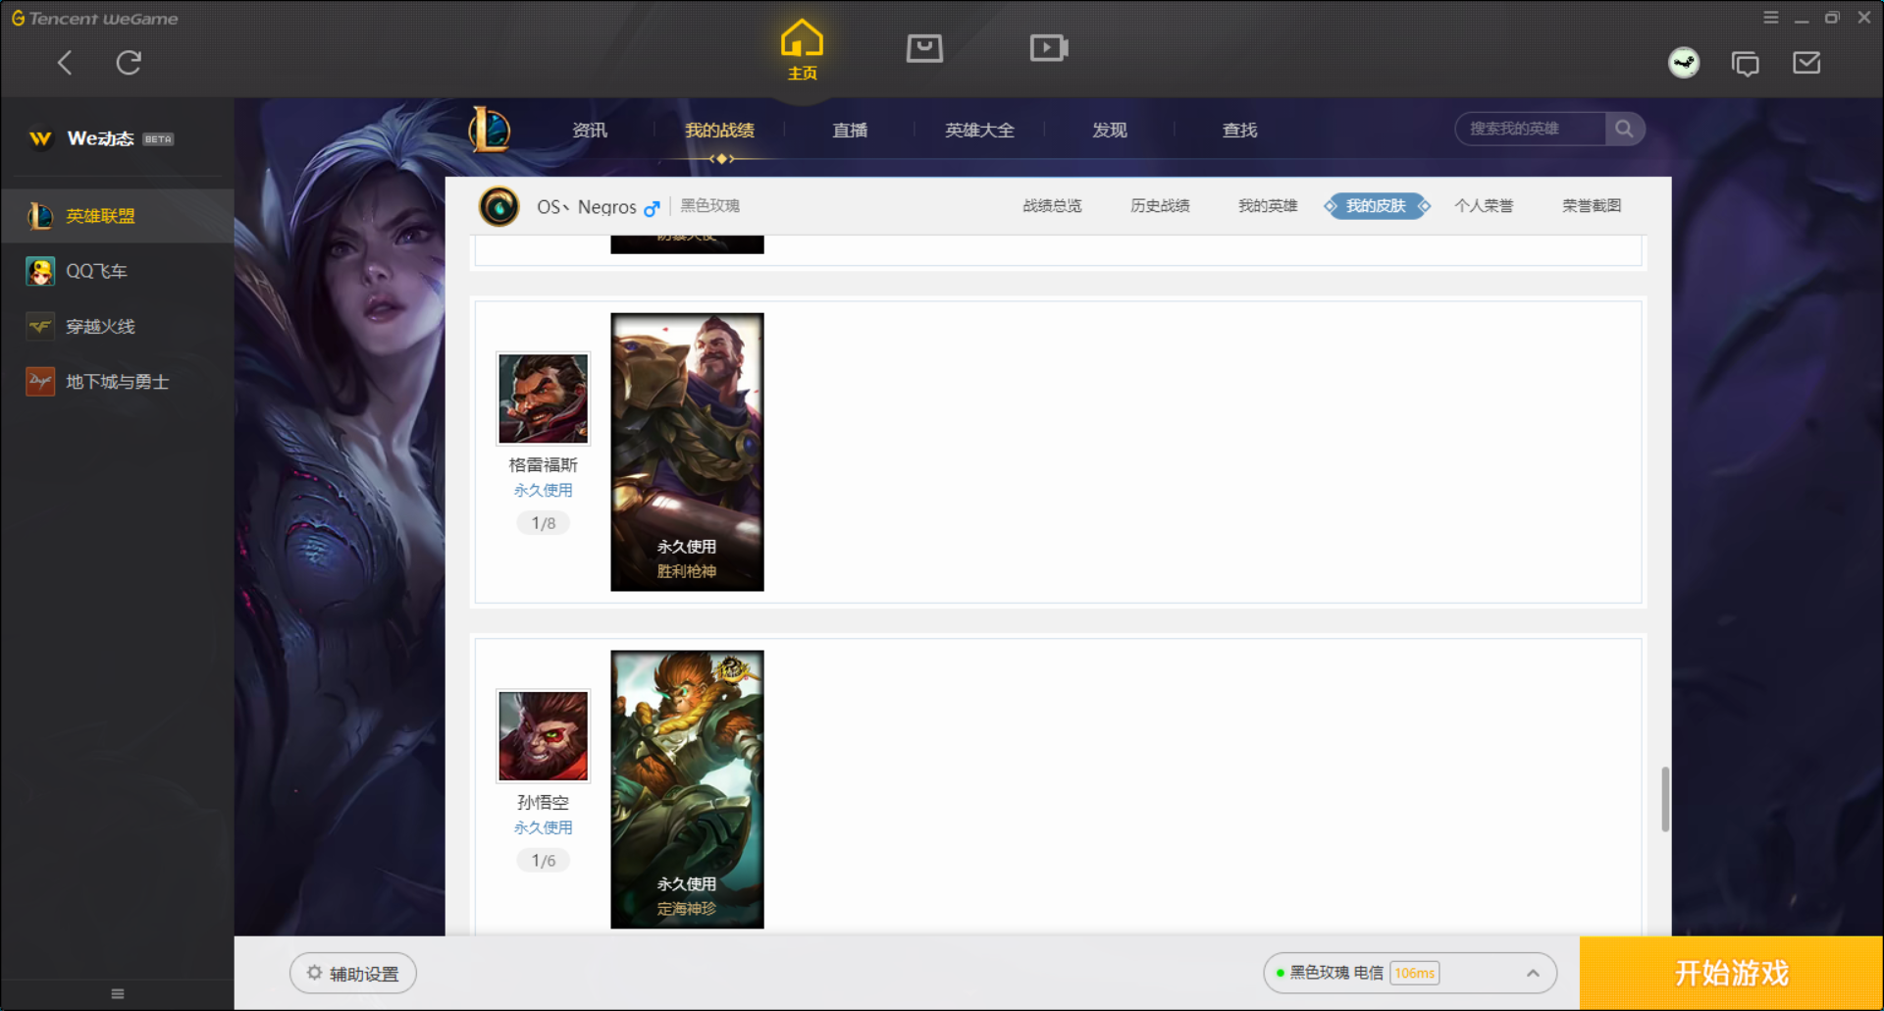
Task: Click the 开始游戏 button
Action: (x=1731, y=973)
